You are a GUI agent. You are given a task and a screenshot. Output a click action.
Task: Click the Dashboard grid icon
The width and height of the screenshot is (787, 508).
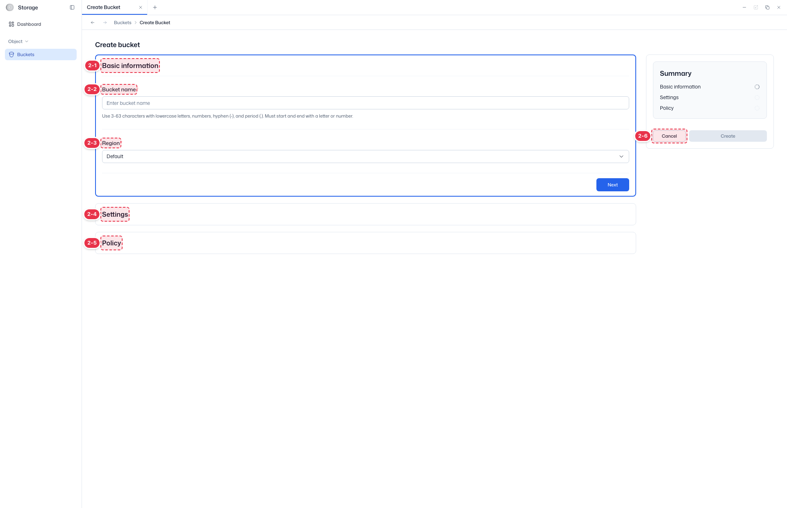tap(11, 24)
